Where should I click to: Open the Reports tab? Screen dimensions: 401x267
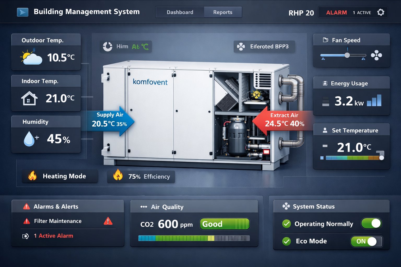[x=223, y=12]
